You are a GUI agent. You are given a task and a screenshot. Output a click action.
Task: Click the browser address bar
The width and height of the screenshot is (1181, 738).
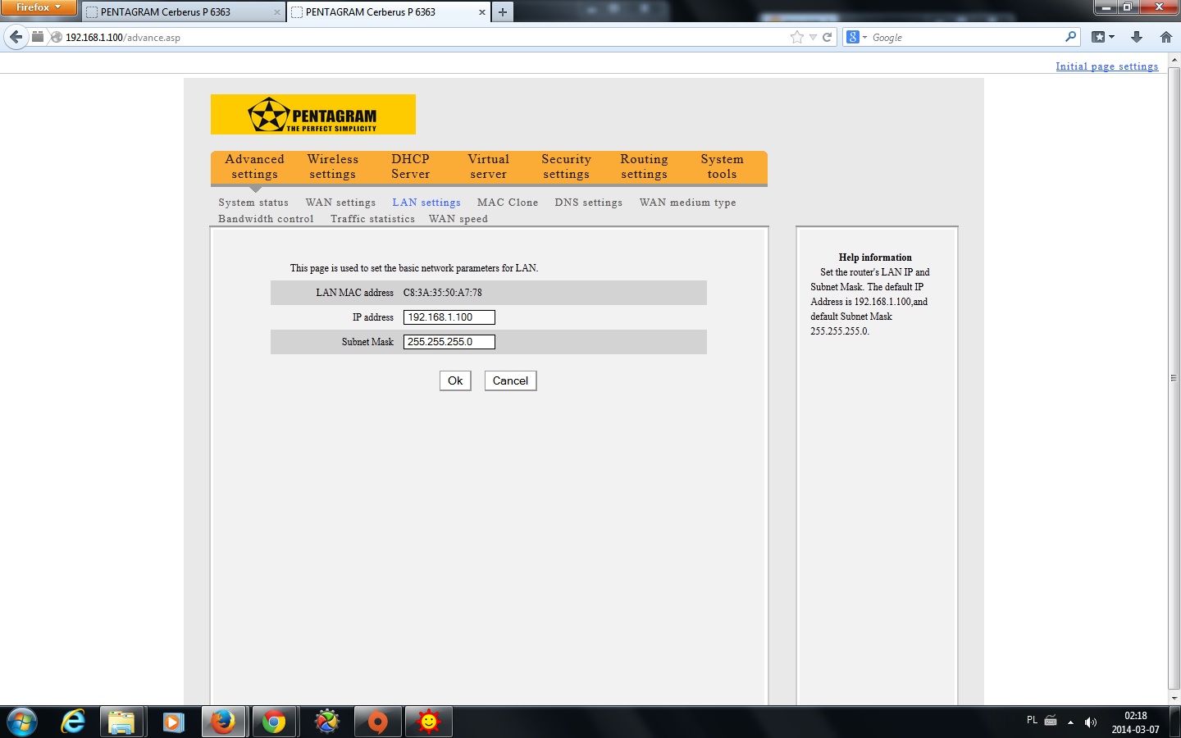418,37
